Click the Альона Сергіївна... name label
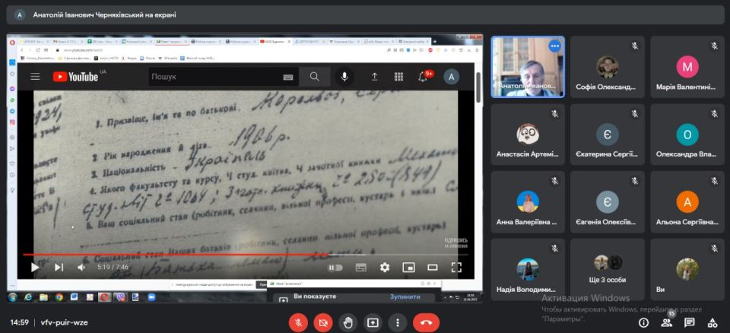Viewport: 730px width, 333px height. (x=687, y=222)
